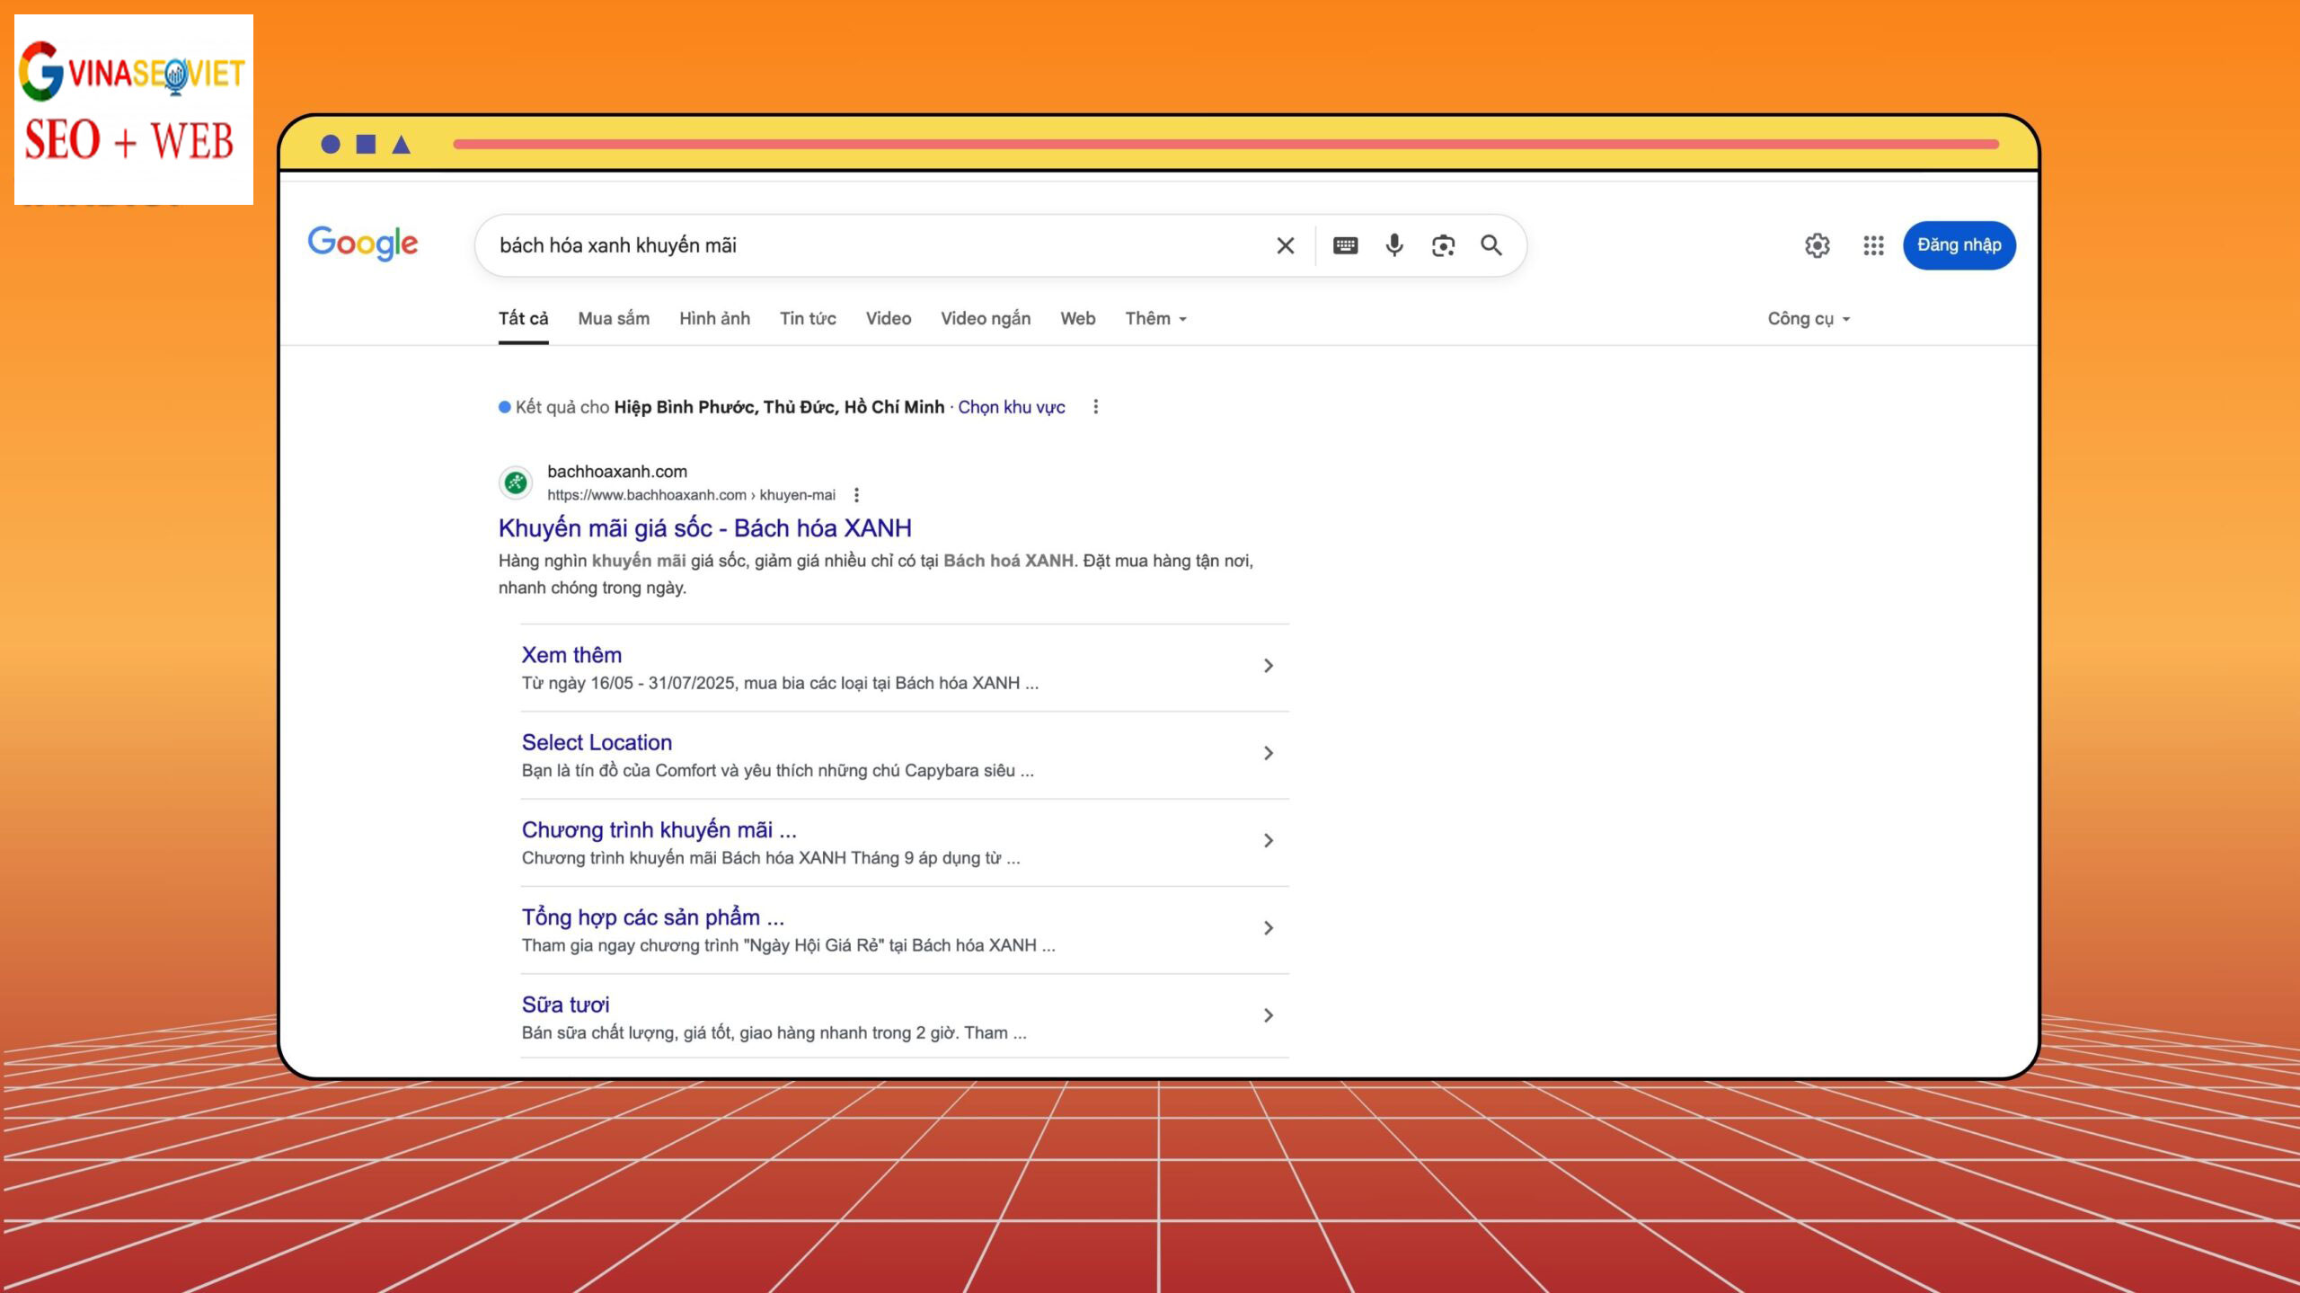Image resolution: width=2300 pixels, height=1293 pixels.
Task: Click the 'Bán sữa chất lượng' snippet
Action: 774,1033
